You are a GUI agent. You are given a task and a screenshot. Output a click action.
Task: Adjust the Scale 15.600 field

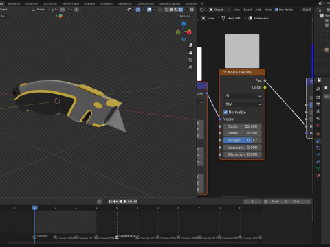click(243, 126)
